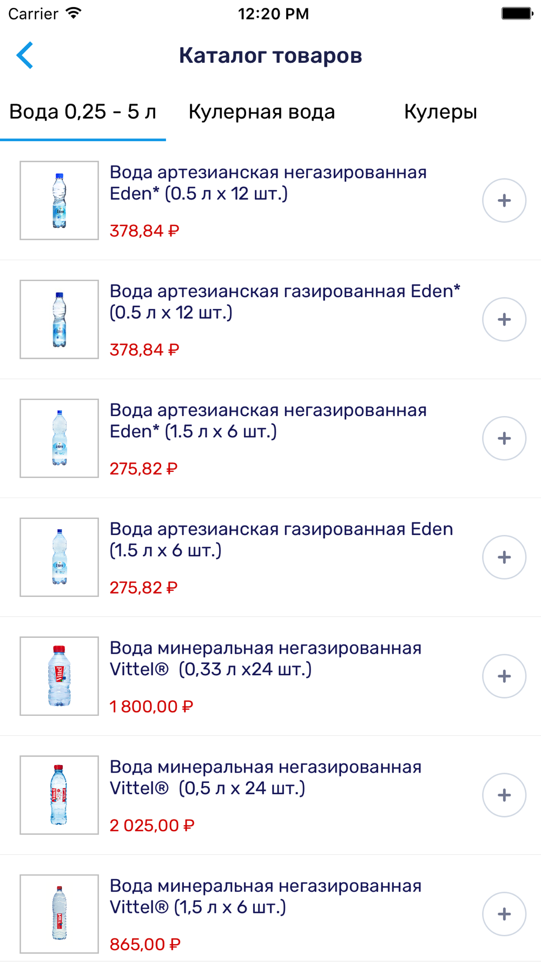Open still Eden 1.5 л x 6 product name
Screen dimensions: 541x962
268,421
